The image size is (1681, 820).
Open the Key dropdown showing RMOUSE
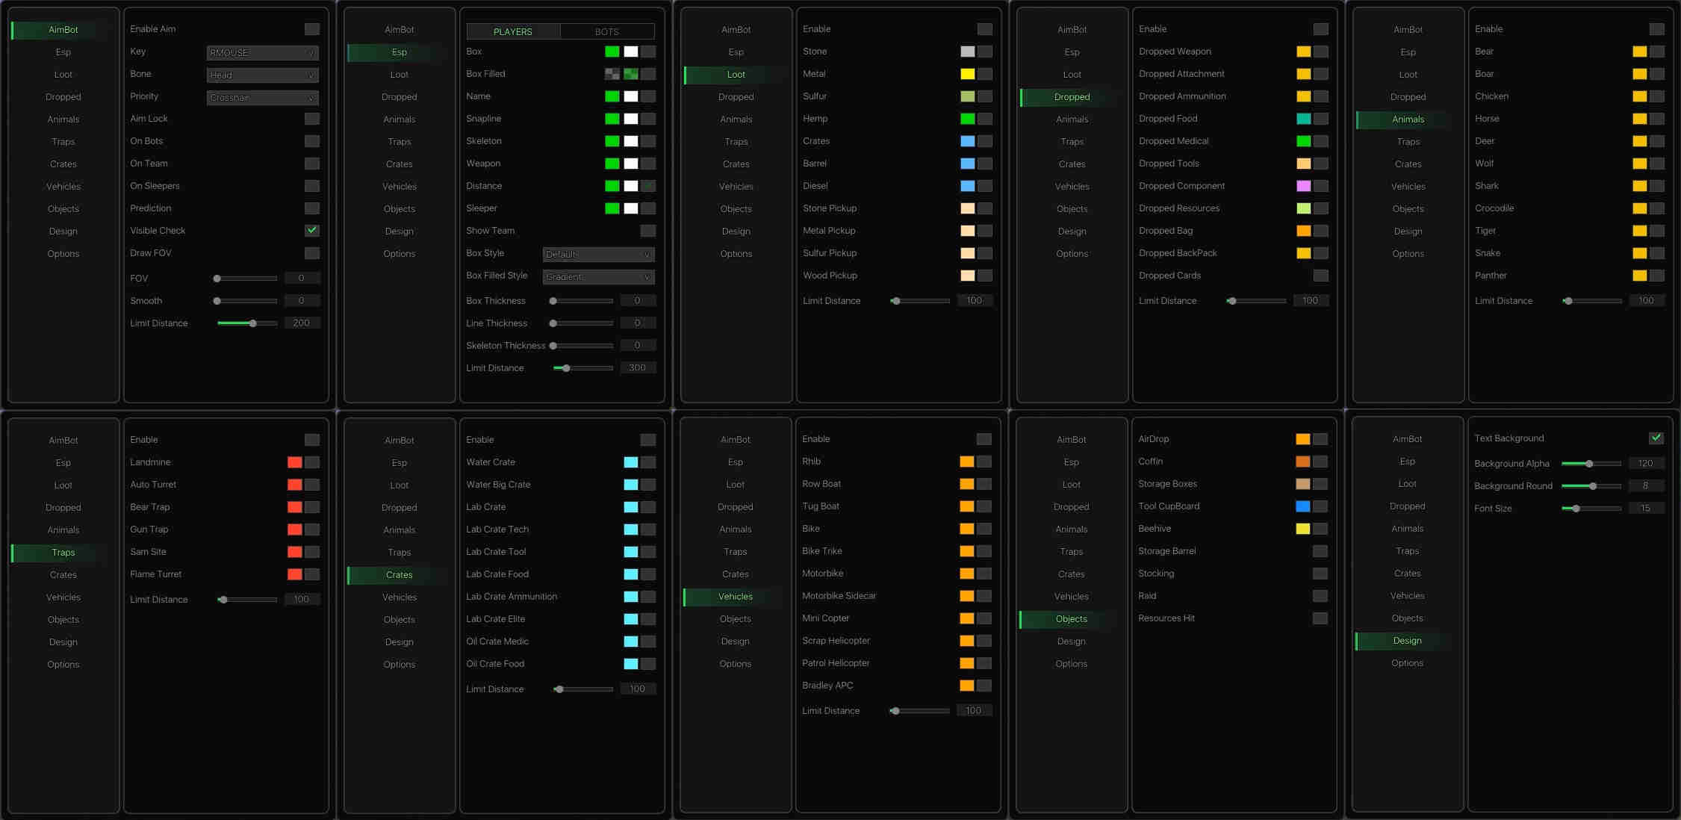263,53
